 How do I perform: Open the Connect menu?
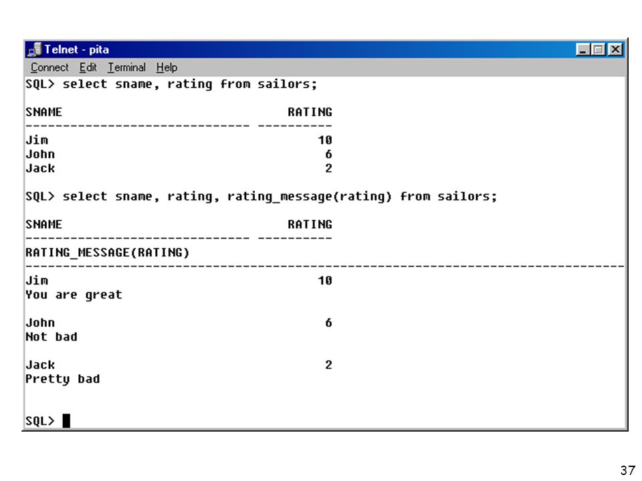(x=49, y=67)
